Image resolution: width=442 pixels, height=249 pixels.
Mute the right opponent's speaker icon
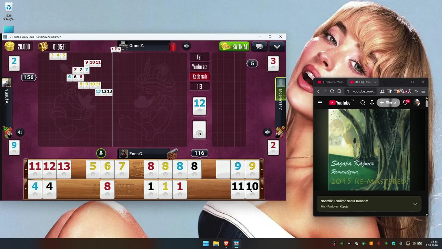[267, 132]
